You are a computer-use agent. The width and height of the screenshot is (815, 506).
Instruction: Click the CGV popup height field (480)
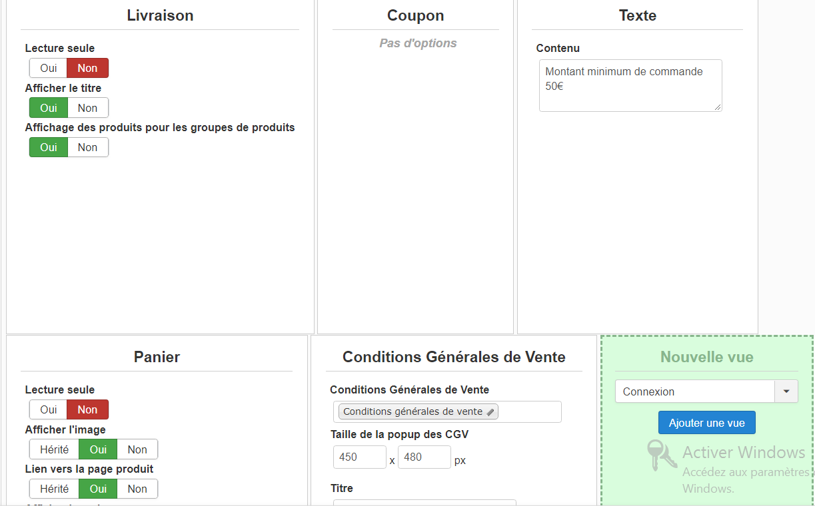click(x=424, y=457)
